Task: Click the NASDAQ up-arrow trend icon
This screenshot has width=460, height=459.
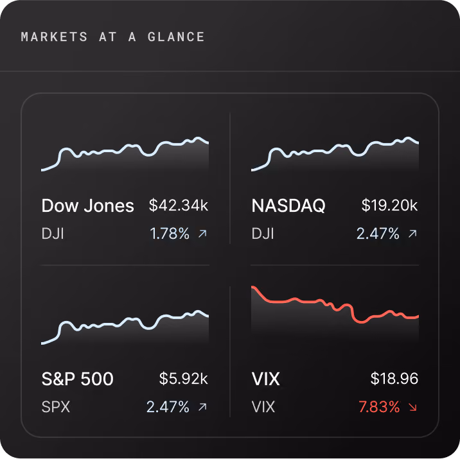Action: click(x=412, y=234)
